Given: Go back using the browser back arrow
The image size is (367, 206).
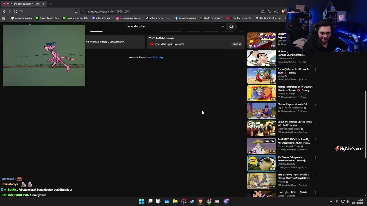Looking at the screenshot, I should pos(4,11).
